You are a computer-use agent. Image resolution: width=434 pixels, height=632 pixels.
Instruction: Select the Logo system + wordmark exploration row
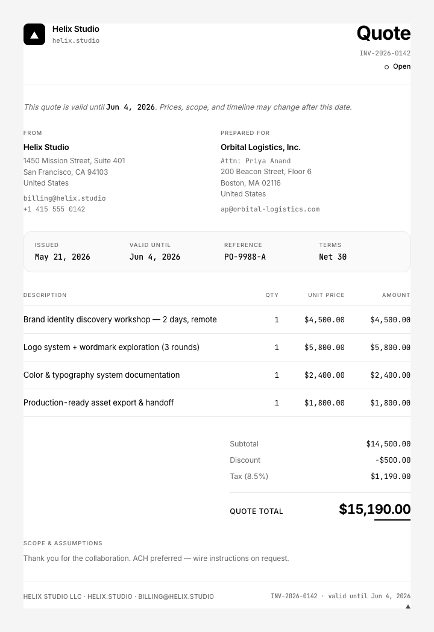click(x=217, y=348)
